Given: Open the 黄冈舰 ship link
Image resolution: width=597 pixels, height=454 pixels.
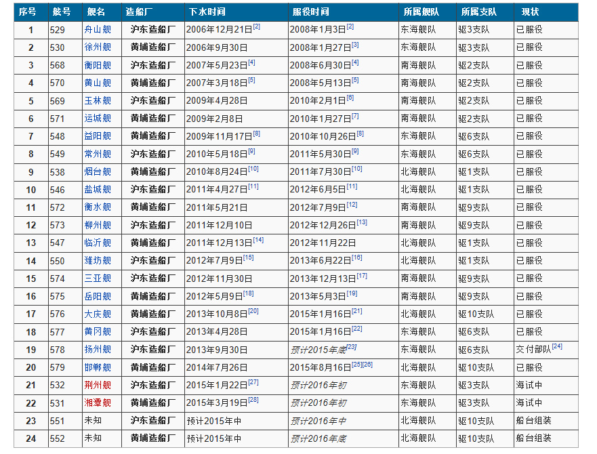Looking at the screenshot, I should click(98, 332).
